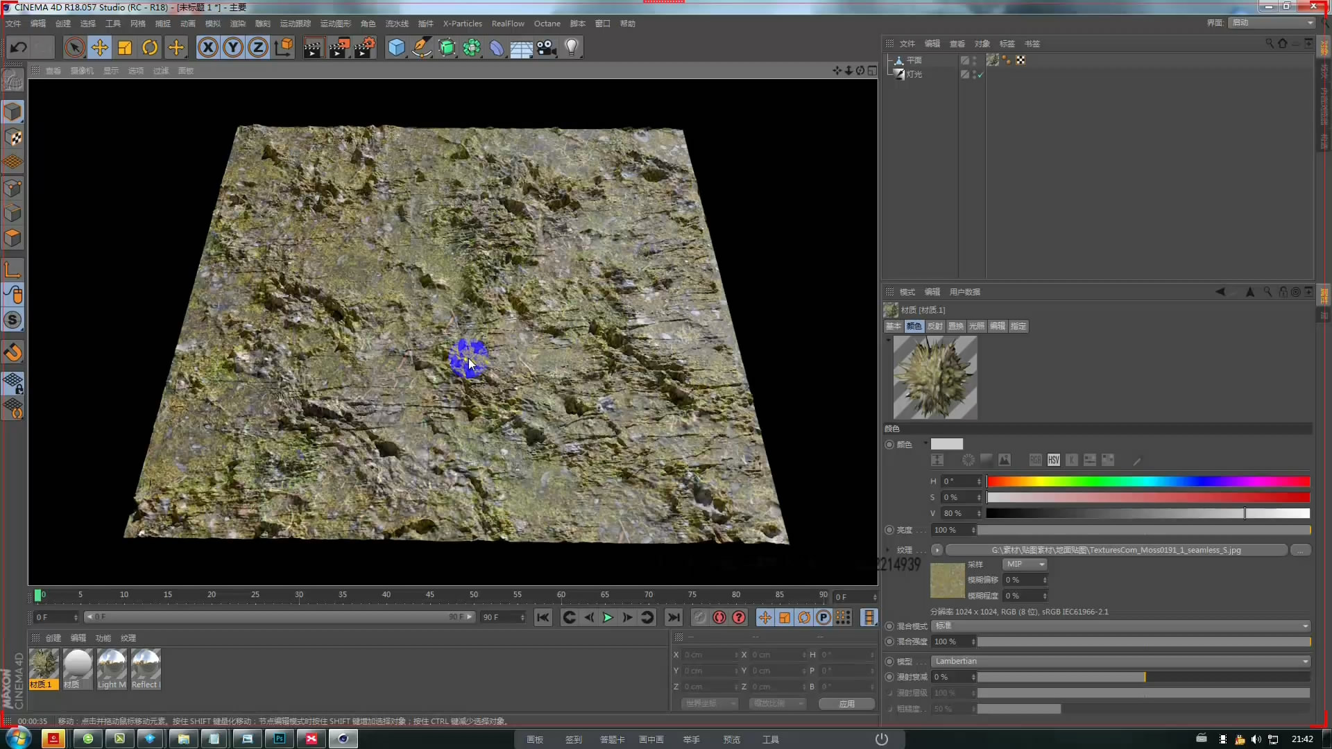This screenshot has width=1332, height=749.
Task: Expand the interface layout 启动 dropdown
Action: click(1273, 23)
